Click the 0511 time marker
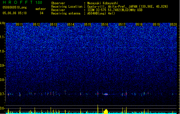The image size is (180, 114). click(19, 25)
